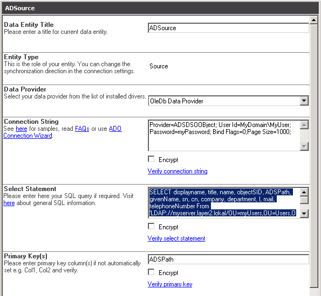Click the 'Primary Key(s)' heading

(x=25, y=256)
